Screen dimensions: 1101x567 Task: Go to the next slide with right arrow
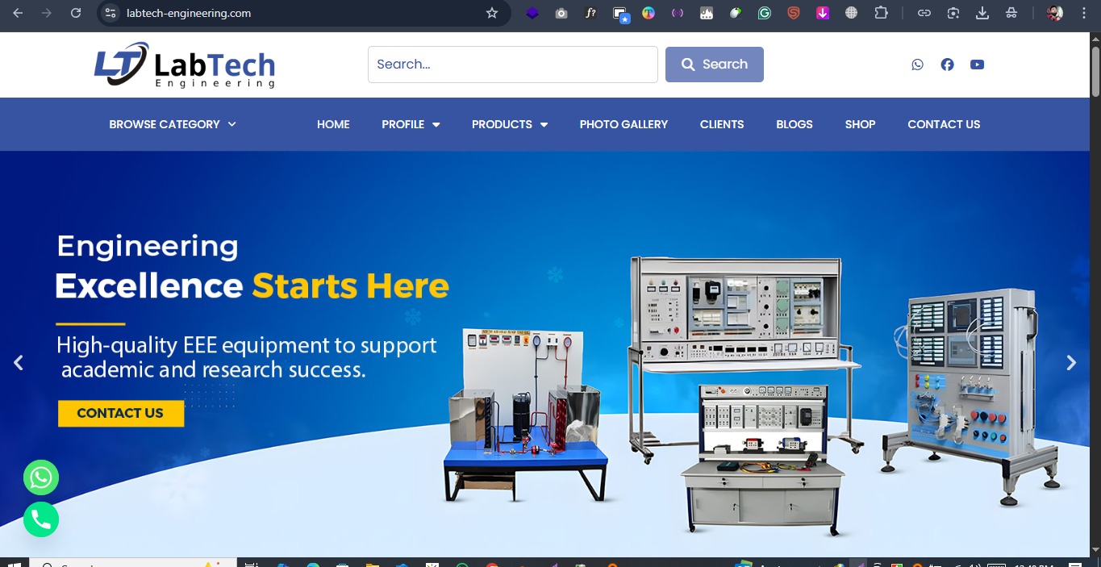[x=1071, y=363]
